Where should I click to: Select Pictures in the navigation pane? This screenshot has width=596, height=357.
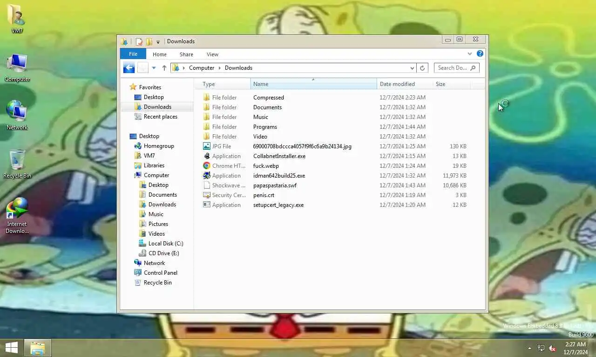point(158,224)
